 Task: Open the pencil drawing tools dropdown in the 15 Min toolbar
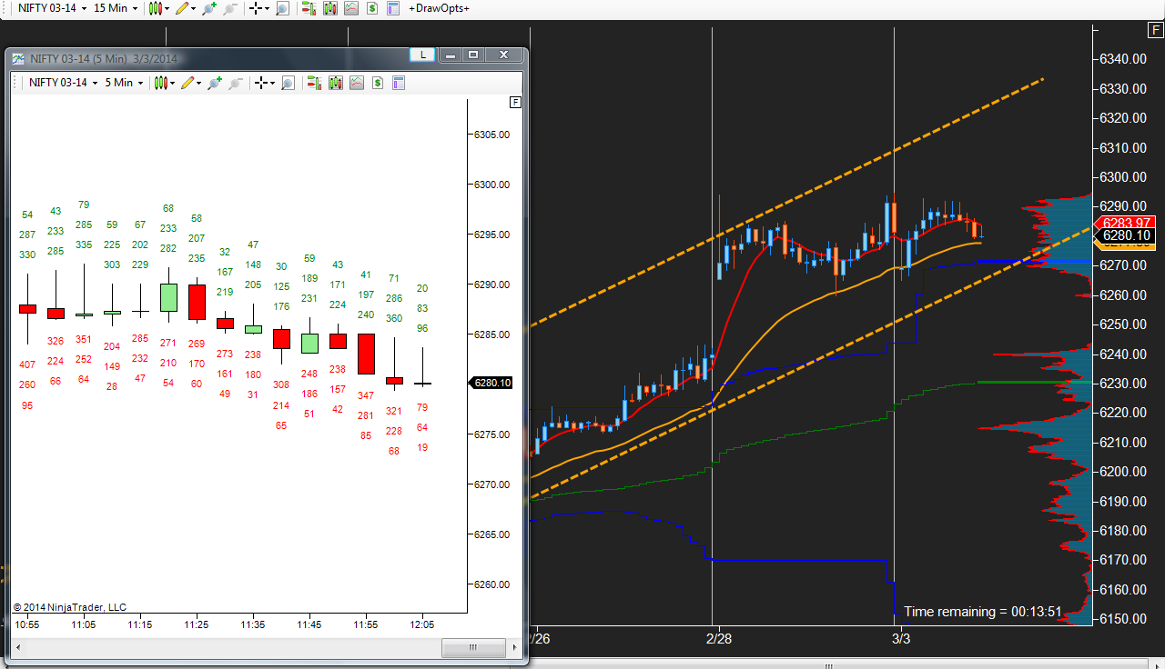tap(187, 8)
